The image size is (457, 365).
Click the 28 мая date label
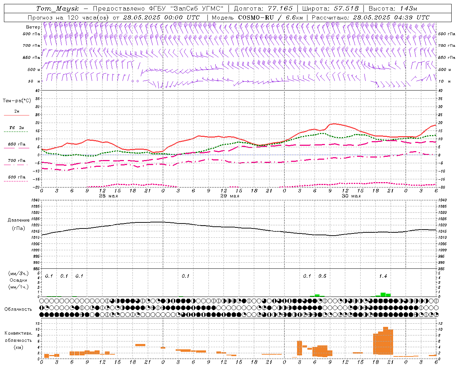[x=108, y=196]
